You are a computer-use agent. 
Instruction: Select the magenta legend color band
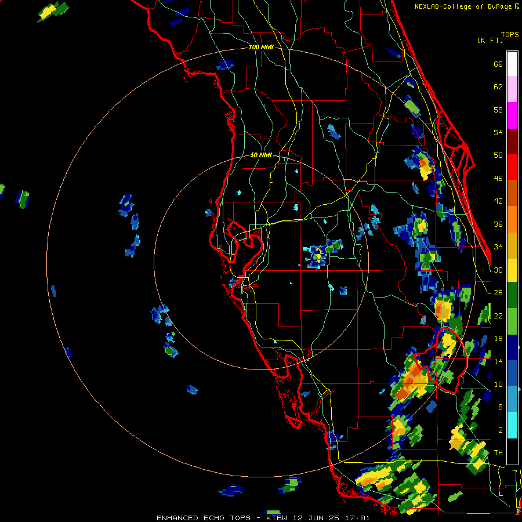point(512,115)
